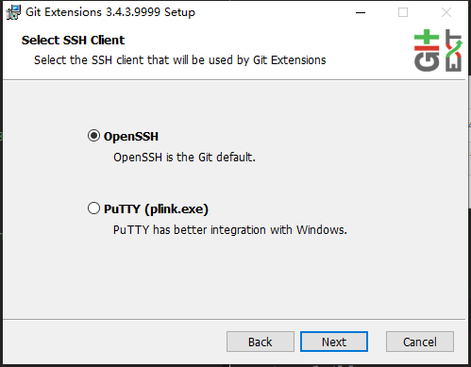
Task: Click the "Git Extensions 3.4.3.9999 Setup" window title
Action: 110,12
